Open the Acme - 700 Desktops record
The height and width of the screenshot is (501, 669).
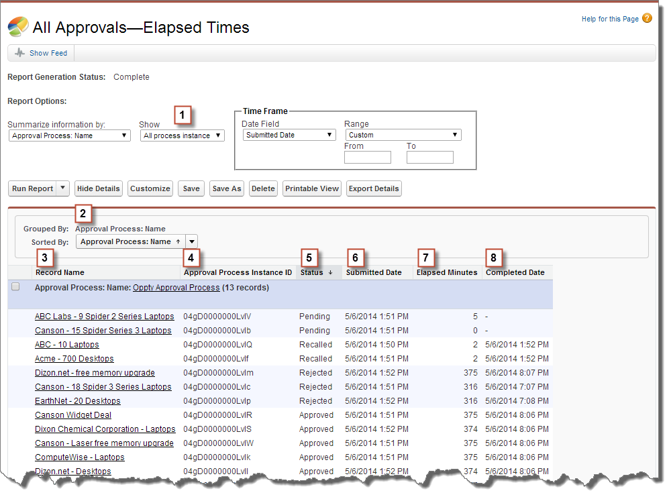coord(74,359)
